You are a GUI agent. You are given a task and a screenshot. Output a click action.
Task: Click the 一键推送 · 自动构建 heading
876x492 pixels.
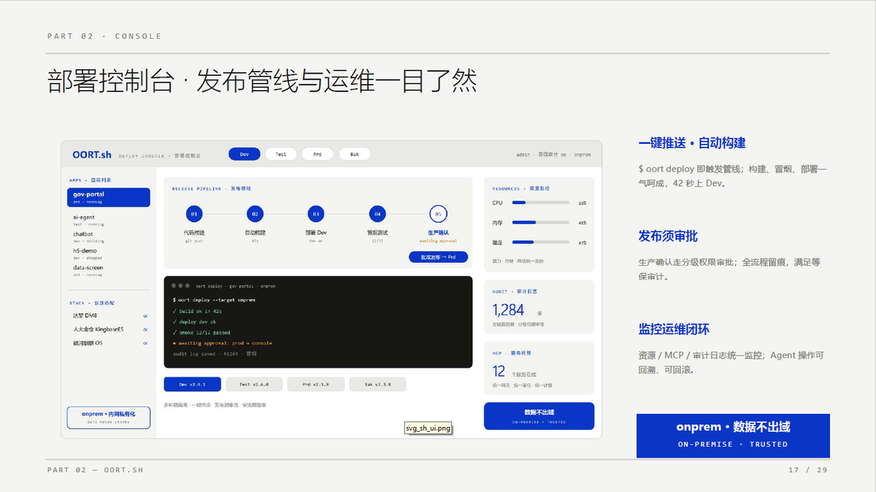[692, 143]
